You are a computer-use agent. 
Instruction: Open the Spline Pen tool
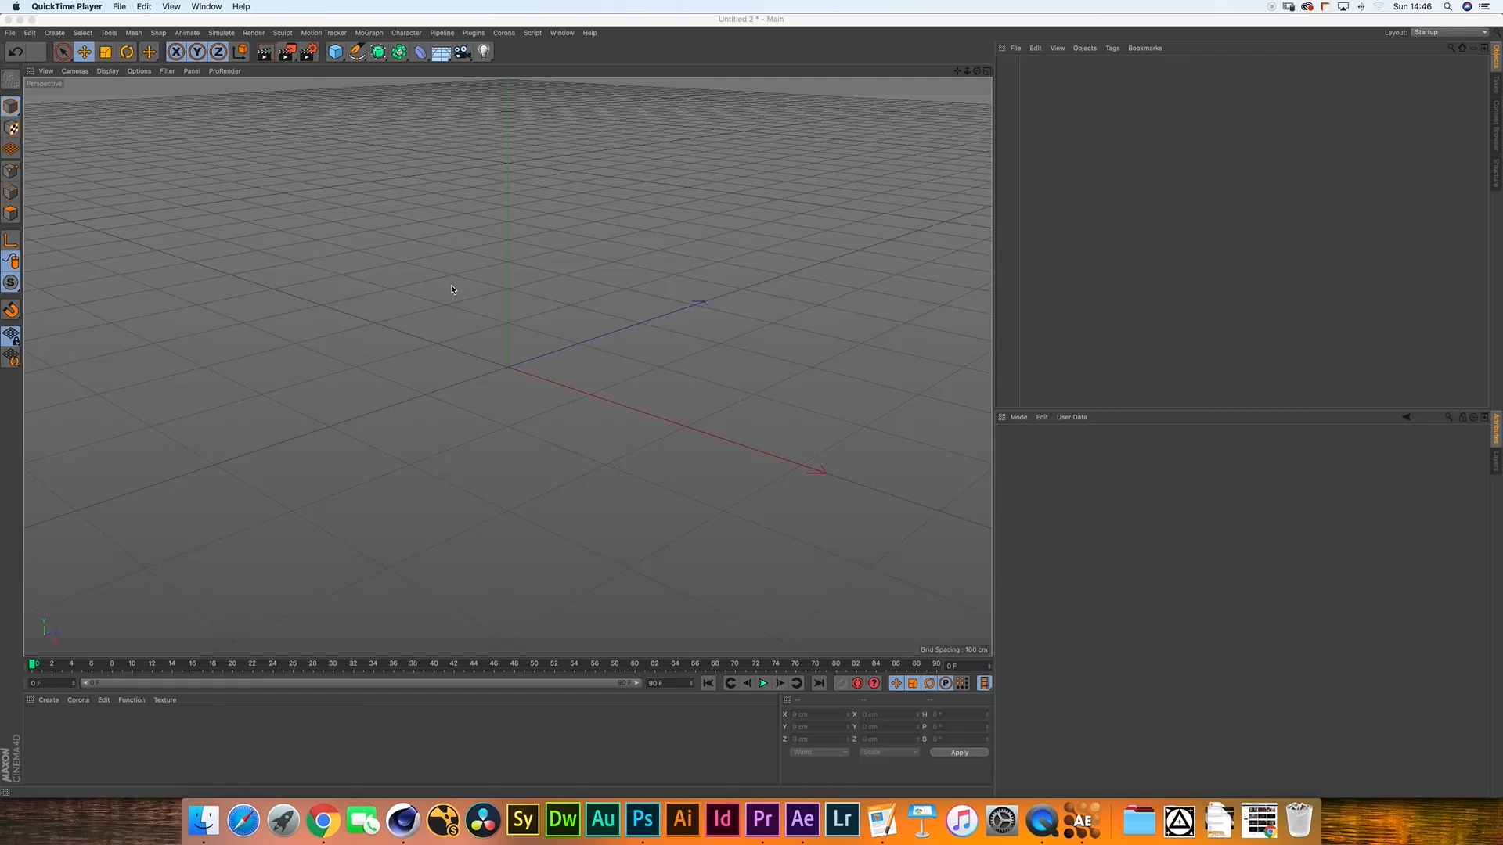pos(357,52)
